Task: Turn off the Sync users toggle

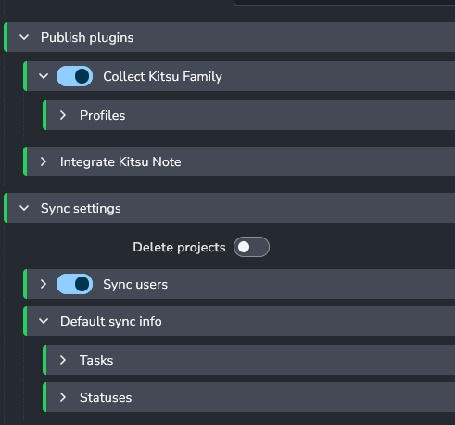Action: (x=74, y=284)
